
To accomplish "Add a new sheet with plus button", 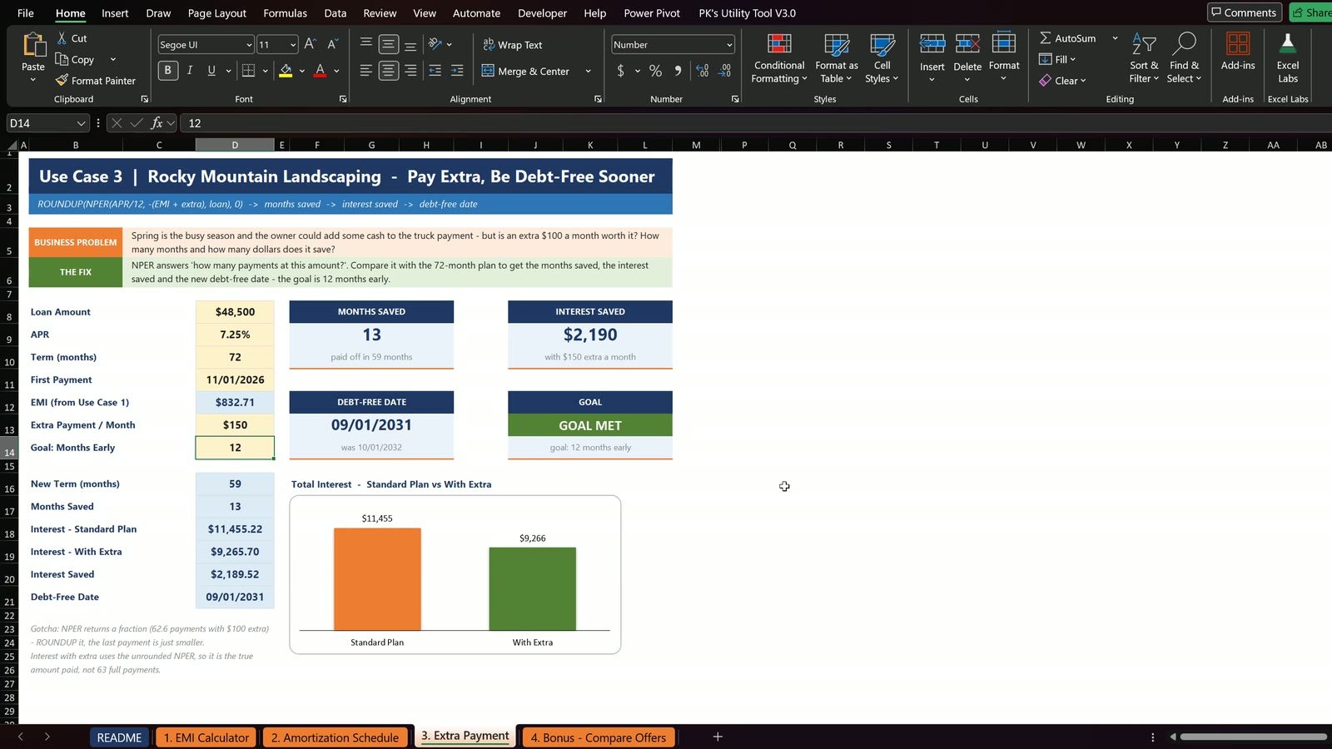I will coord(718,737).
